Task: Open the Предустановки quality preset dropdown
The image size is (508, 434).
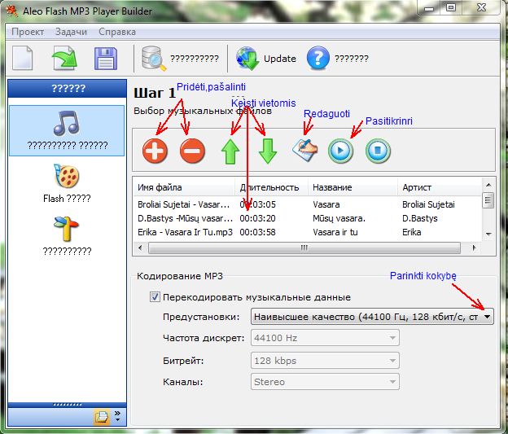Action: 487,317
